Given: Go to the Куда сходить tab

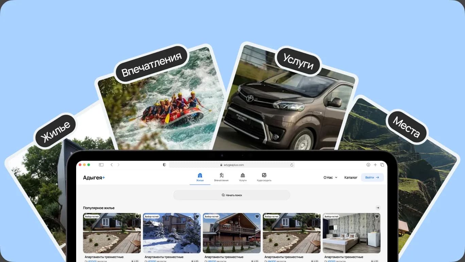Looking at the screenshot, I should 264,177.
